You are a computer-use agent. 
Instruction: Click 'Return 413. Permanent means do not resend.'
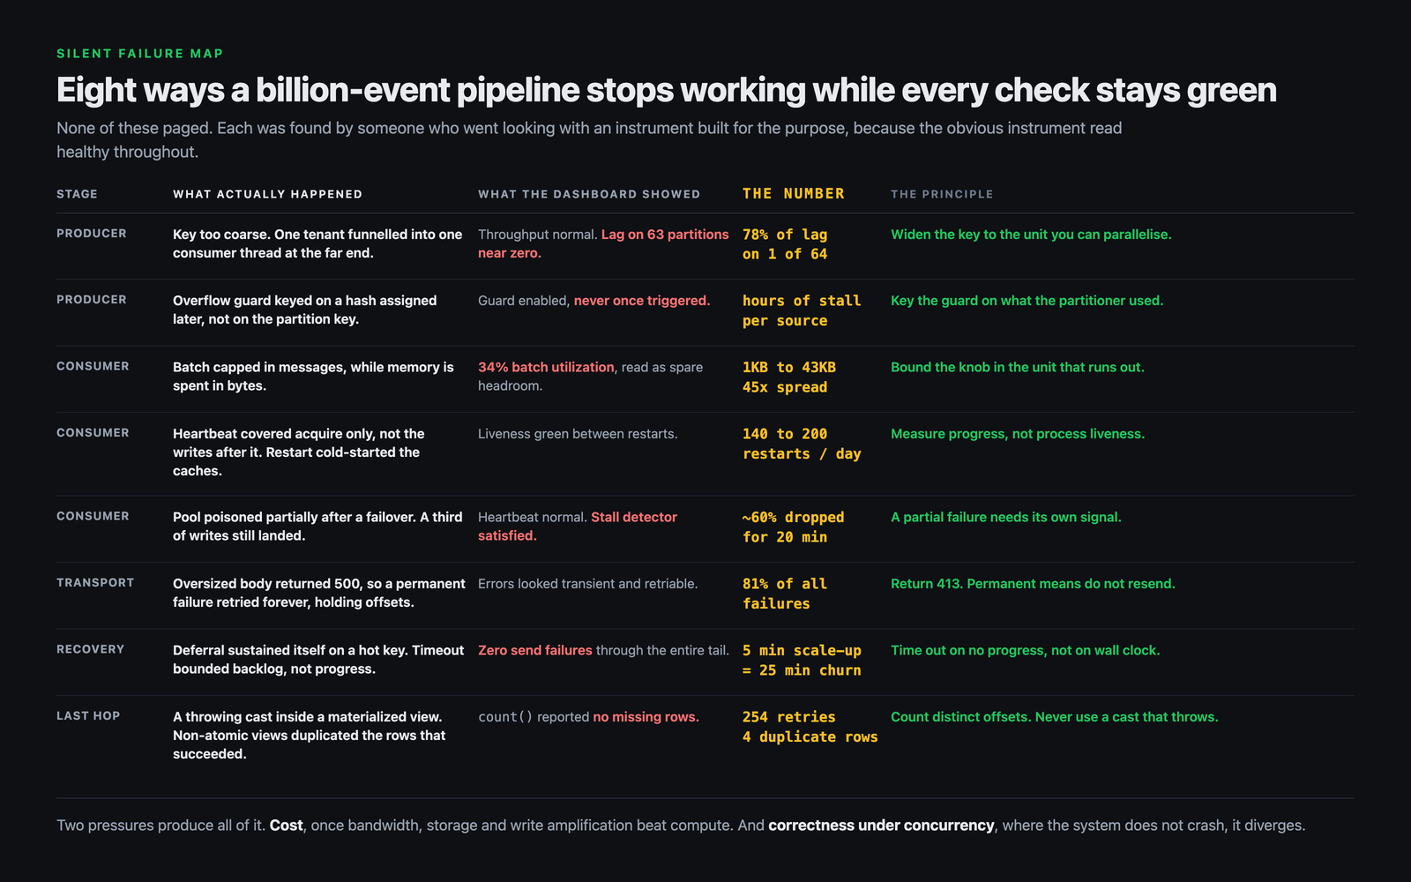point(1033,584)
